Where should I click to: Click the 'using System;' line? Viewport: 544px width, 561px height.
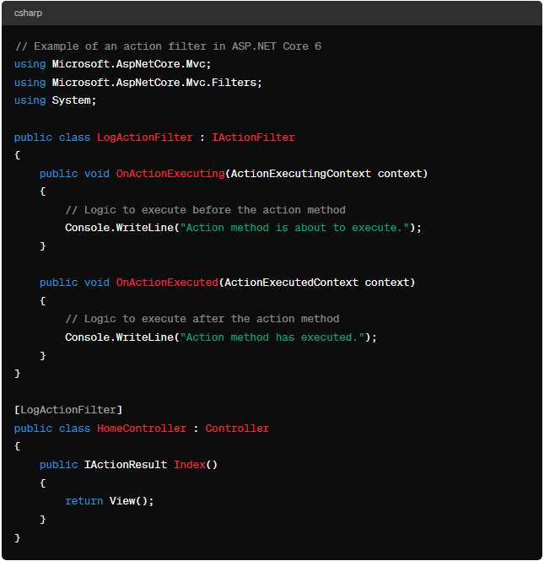click(x=55, y=100)
